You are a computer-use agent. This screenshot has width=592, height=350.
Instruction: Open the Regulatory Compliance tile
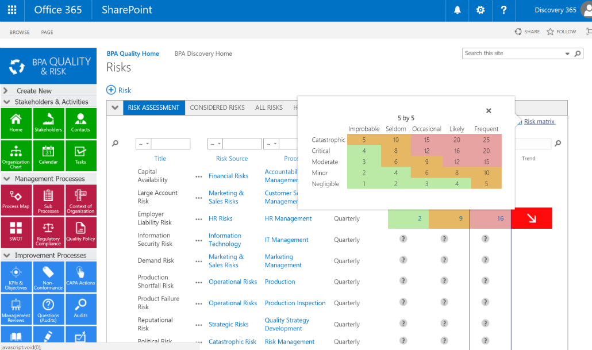point(48,233)
